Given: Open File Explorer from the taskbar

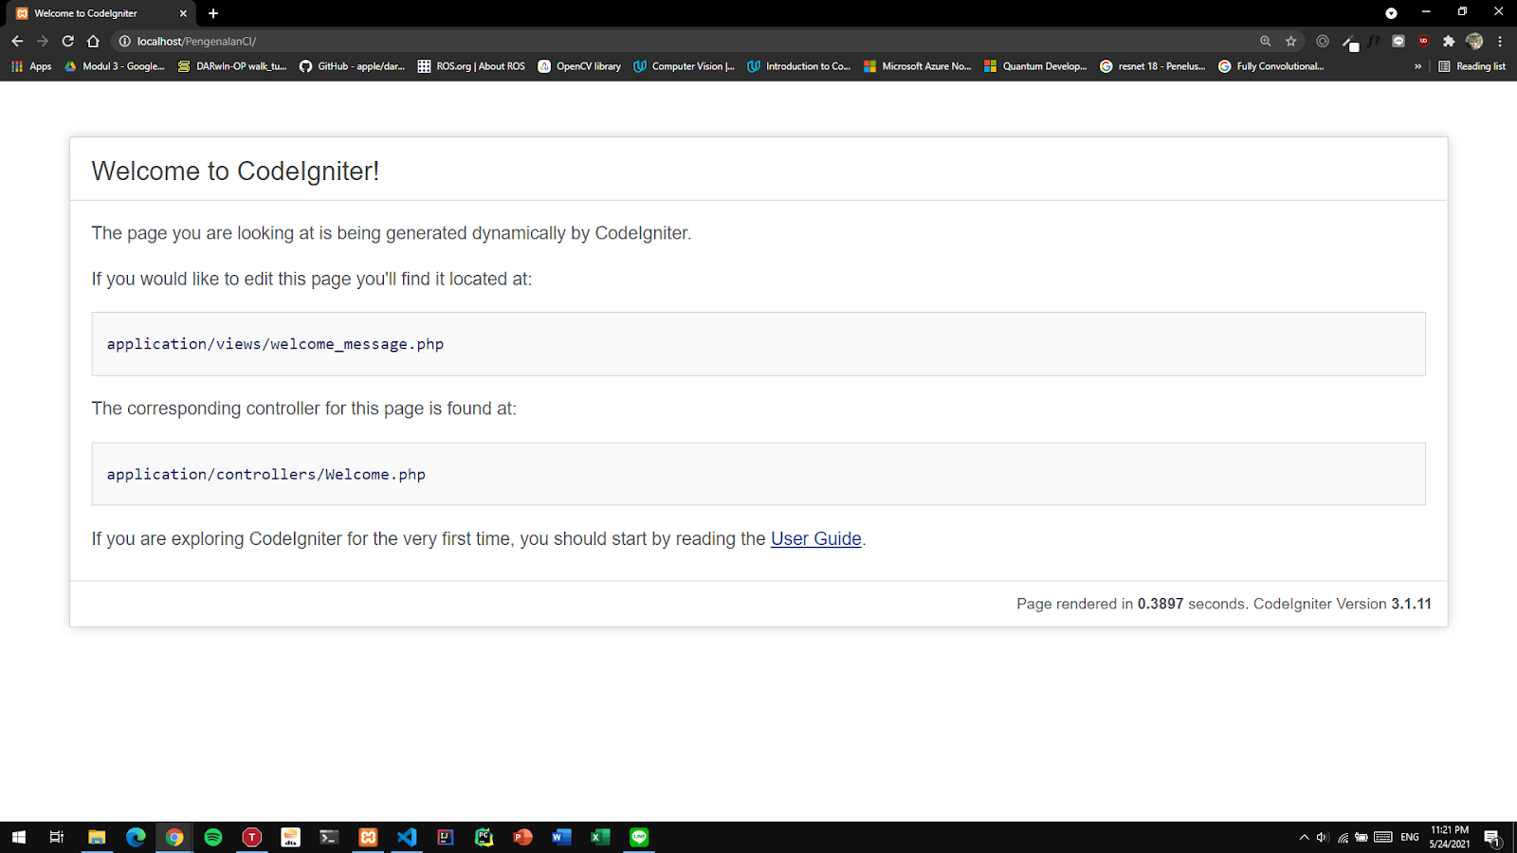Looking at the screenshot, I should 97,837.
